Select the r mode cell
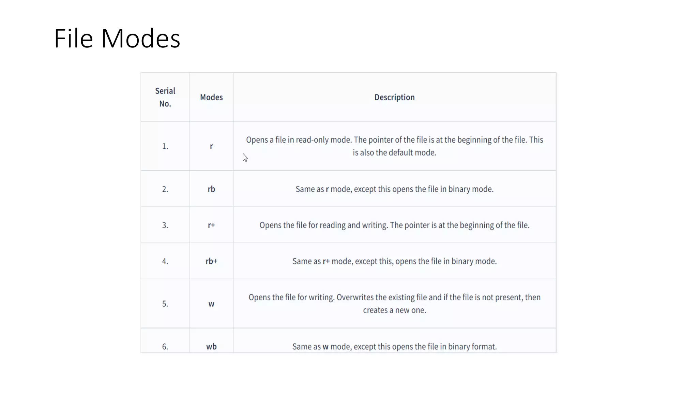This screenshot has height=393, width=698. click(x=211, y=146)
